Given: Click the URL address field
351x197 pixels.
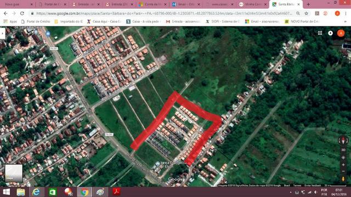Looking at the screenshot, I should tap(164, 13).
